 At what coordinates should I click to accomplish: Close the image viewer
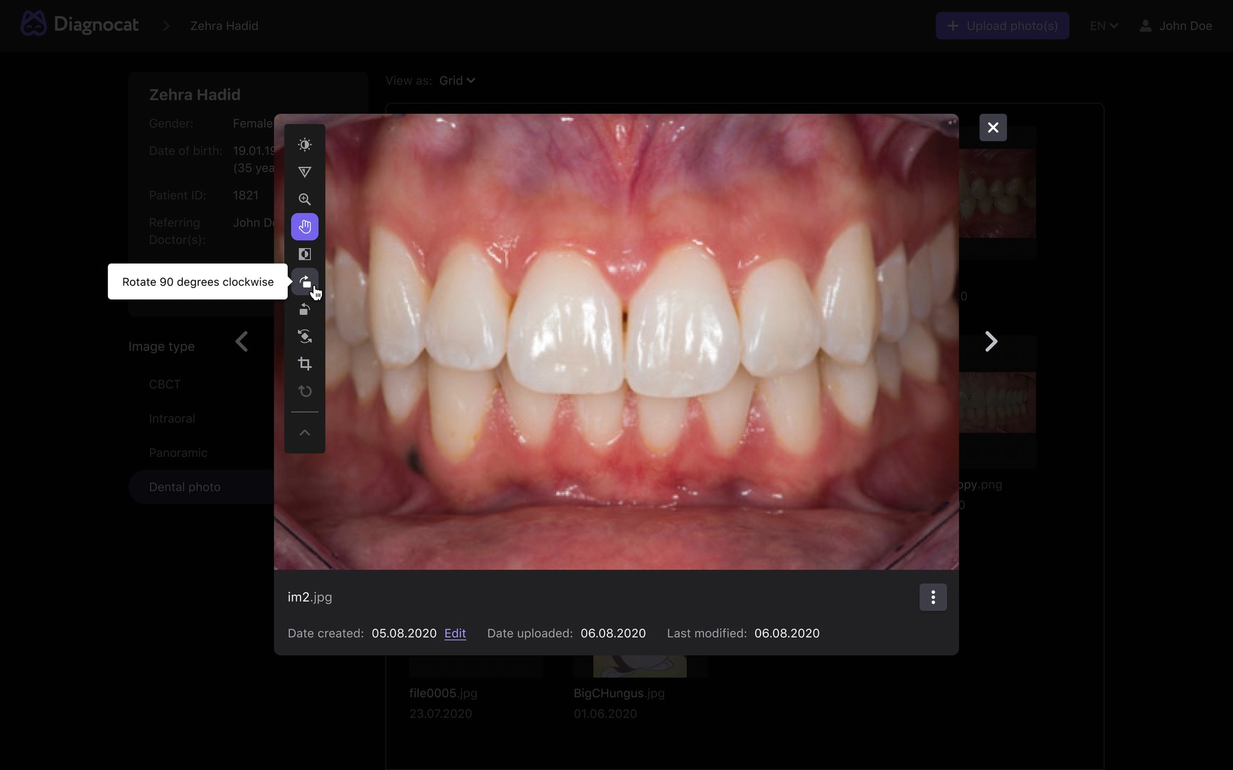993,128
